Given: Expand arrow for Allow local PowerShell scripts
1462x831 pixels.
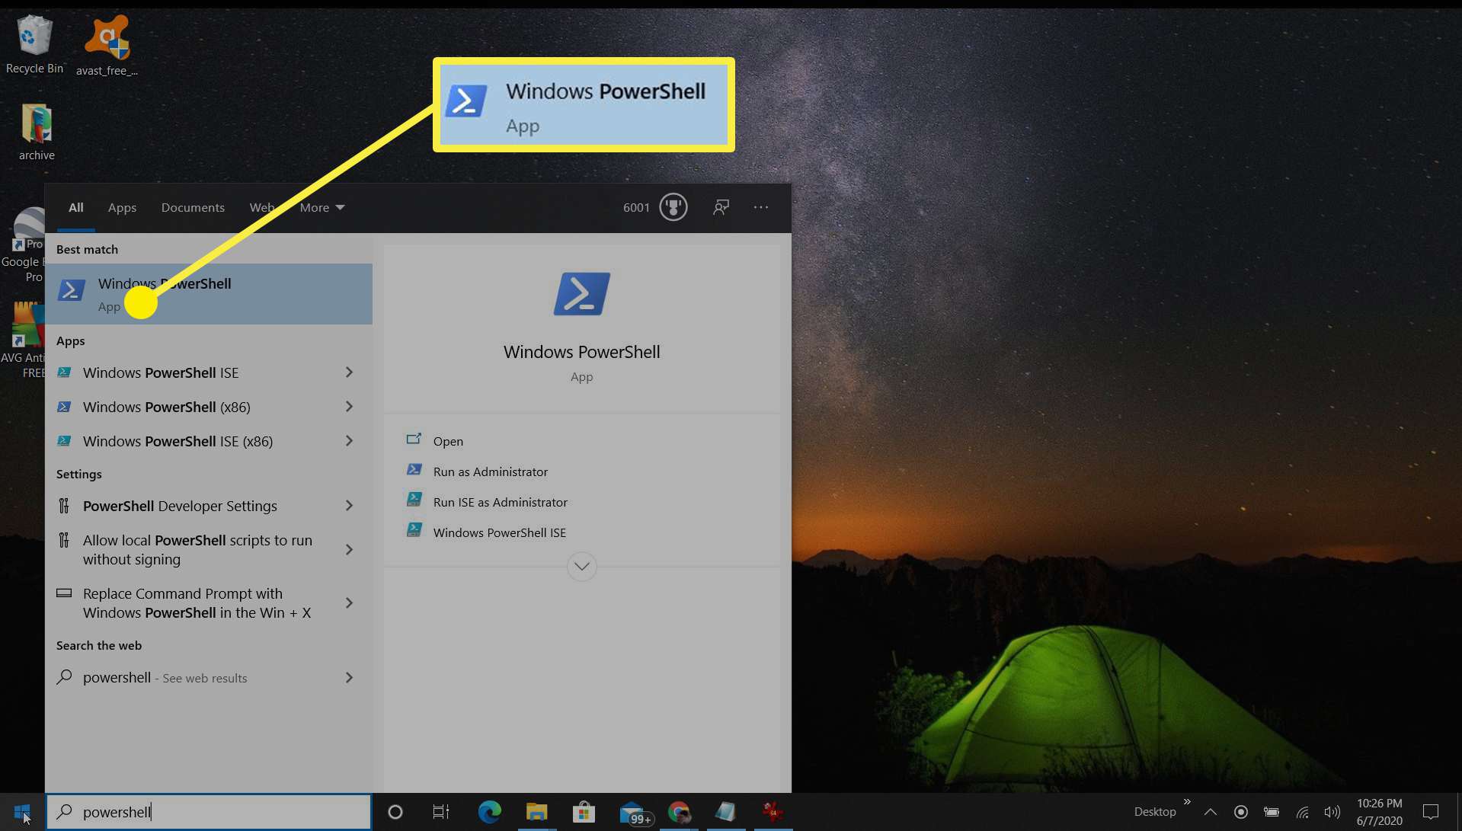Looking at the screenshot, I should pos(349,550).
